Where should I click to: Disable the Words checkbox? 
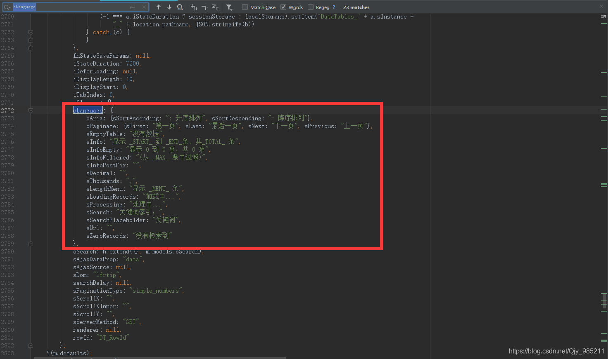pyautogui.click(x=283, y=7)
